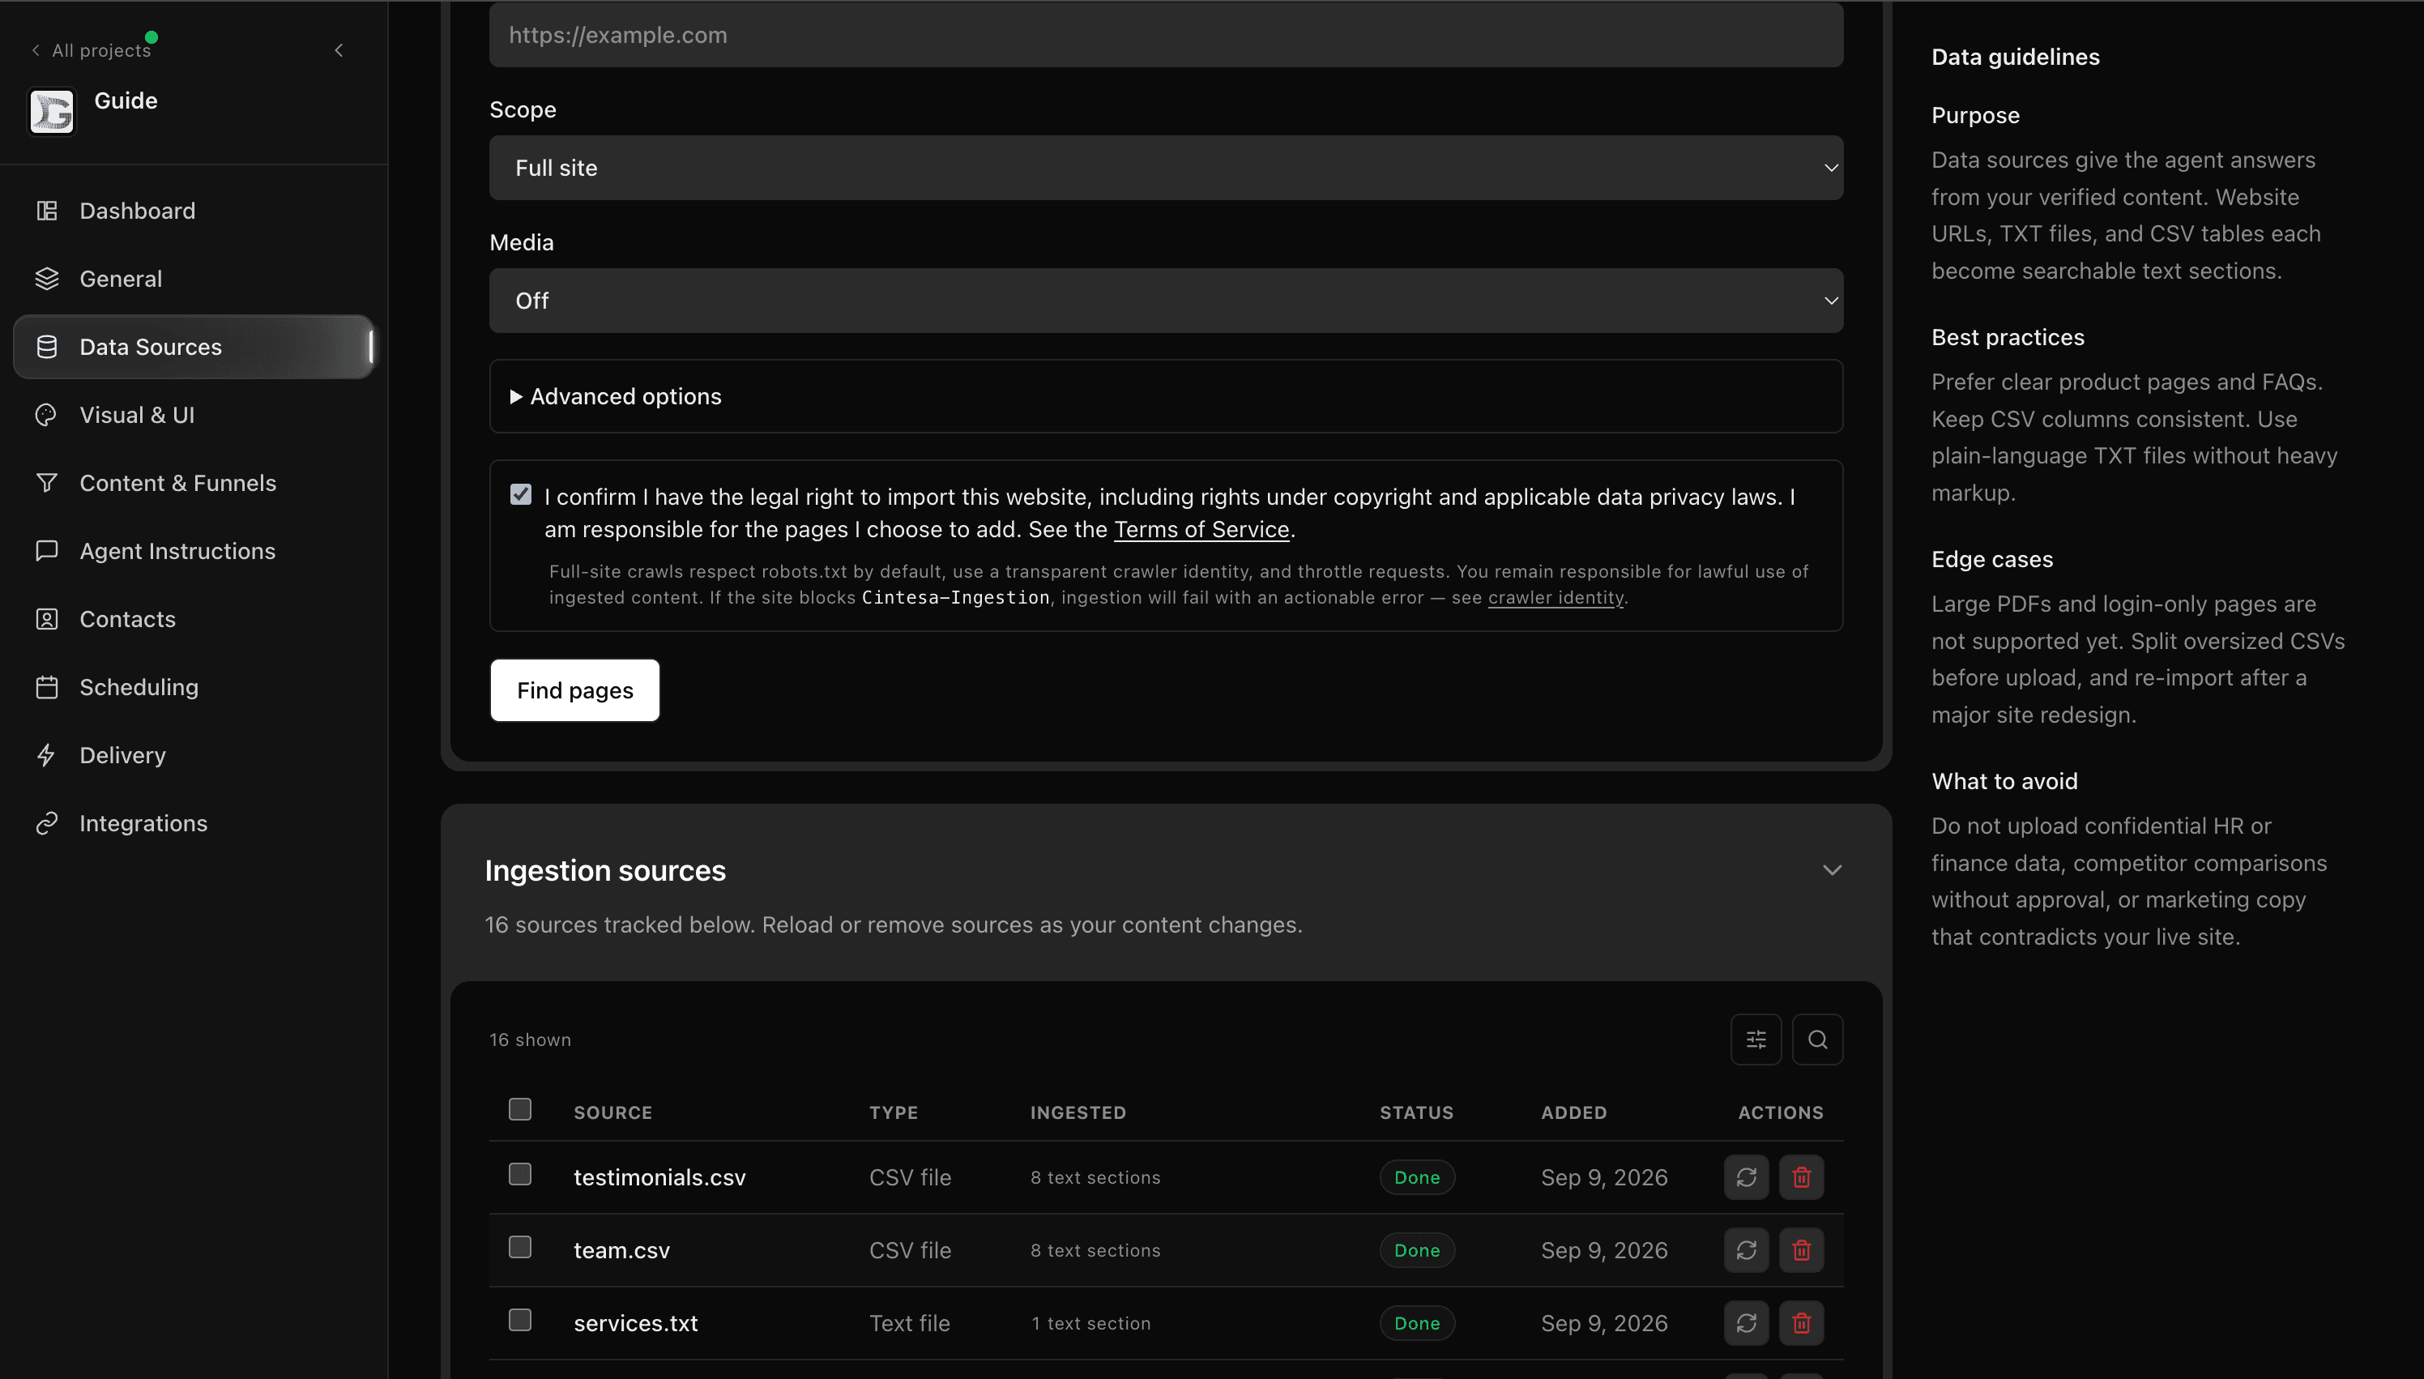
Task: Click the Visual & UI palette icon
Action: click(x=46, y=415)
